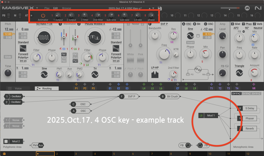Click macro knob 8 phase
This screenshot has width=264, height=156.
(151, 16)
